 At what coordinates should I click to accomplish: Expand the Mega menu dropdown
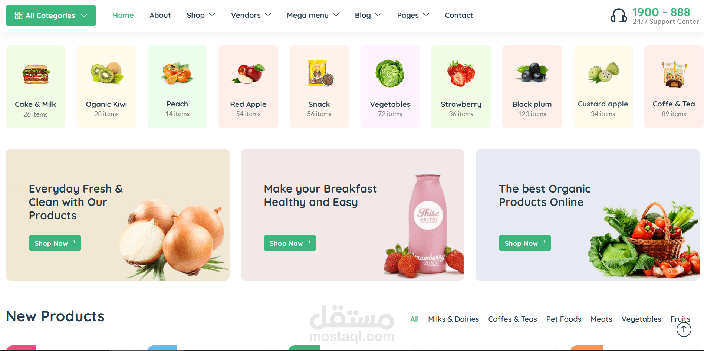313,15
